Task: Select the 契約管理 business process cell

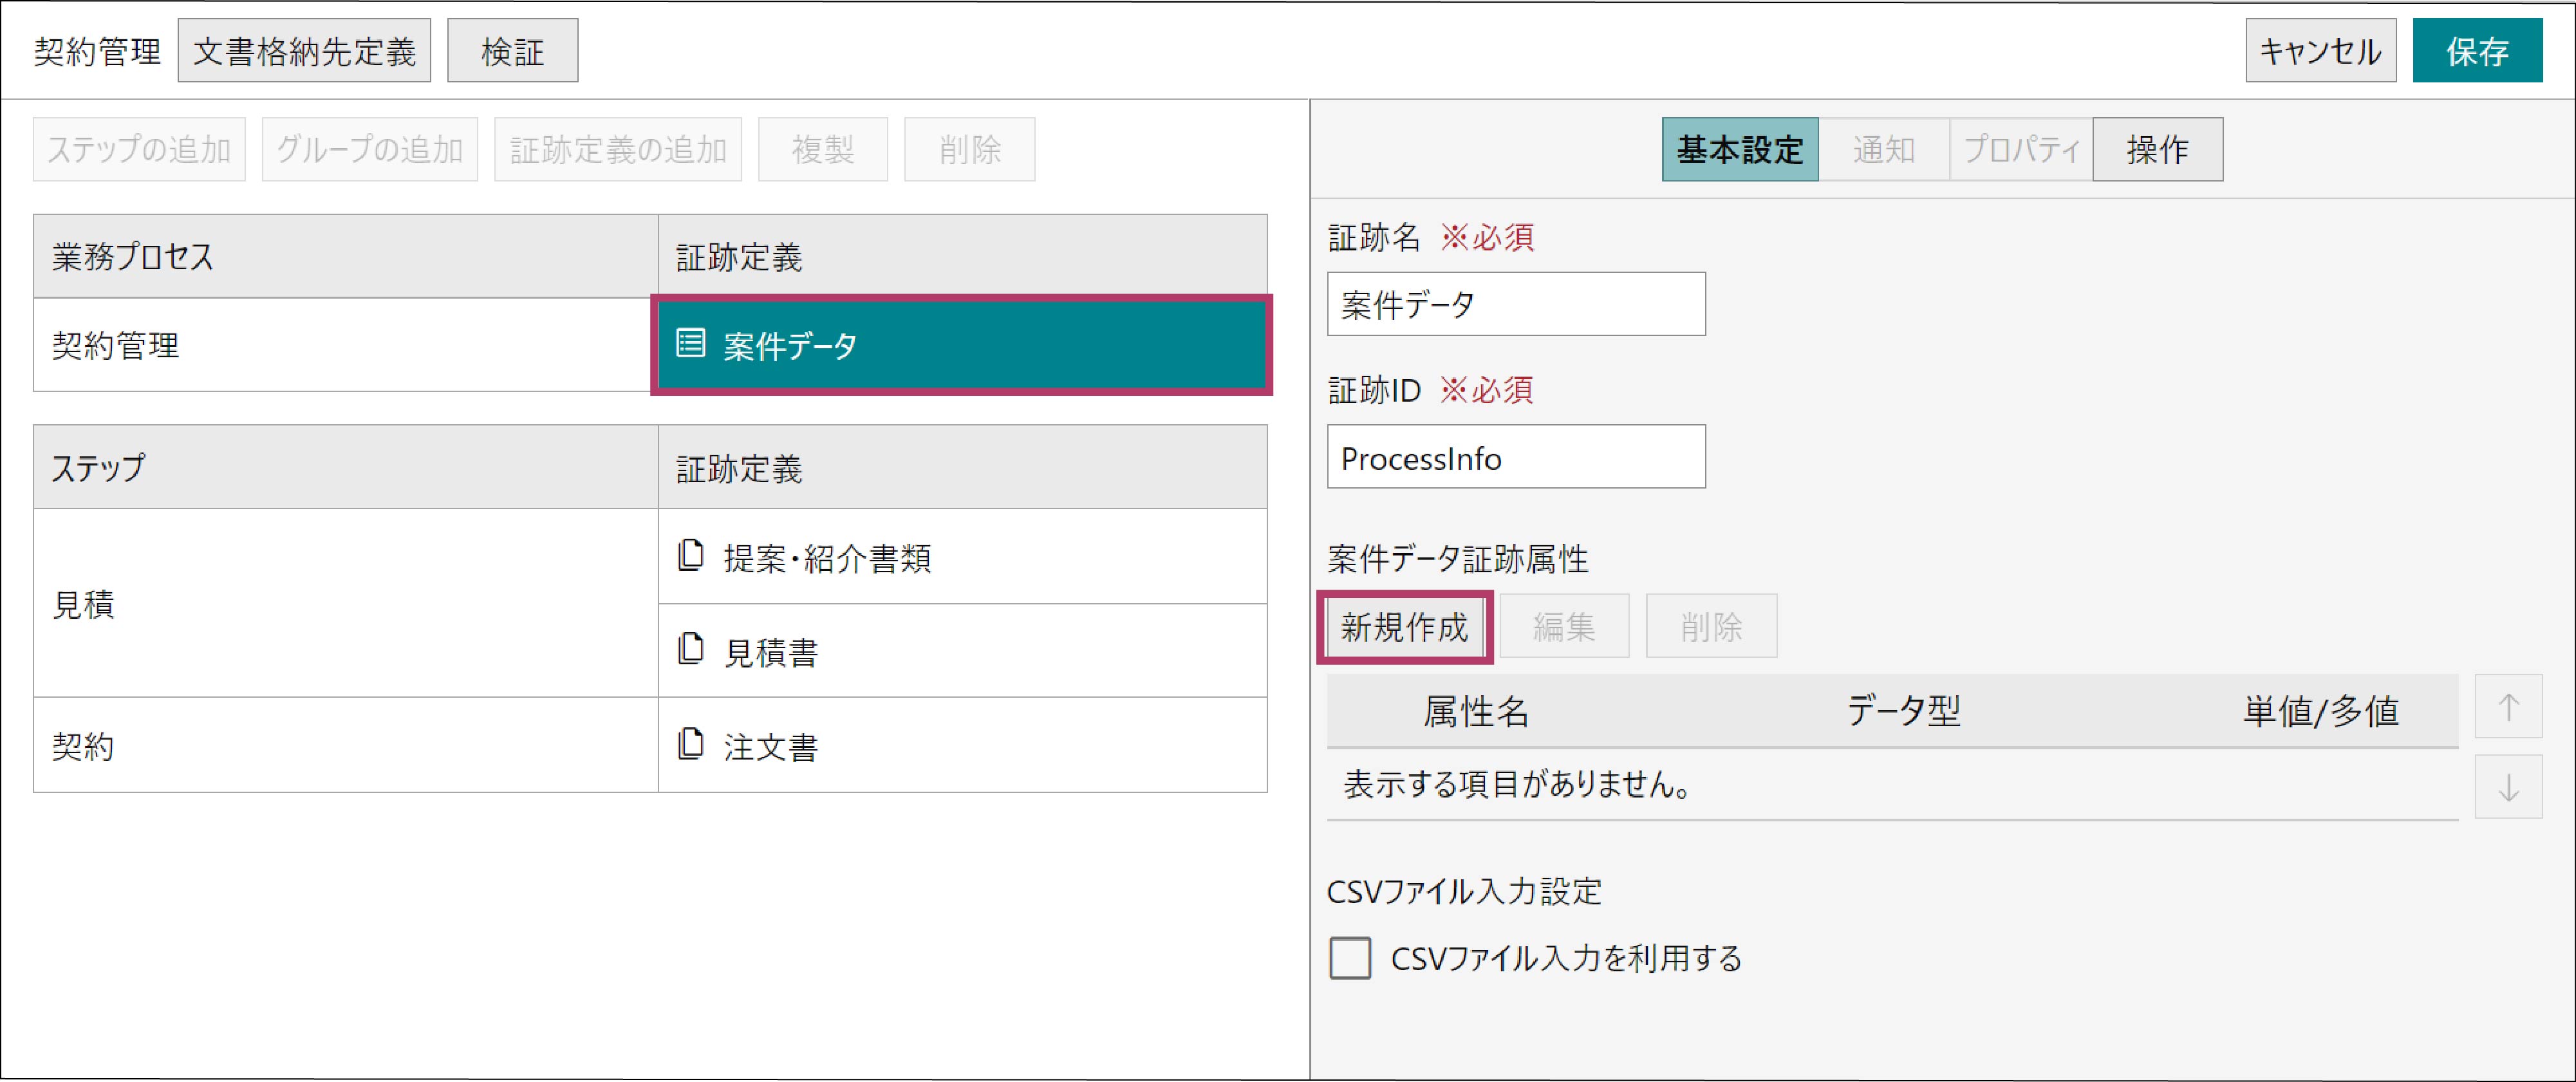Action: [346, 345]
